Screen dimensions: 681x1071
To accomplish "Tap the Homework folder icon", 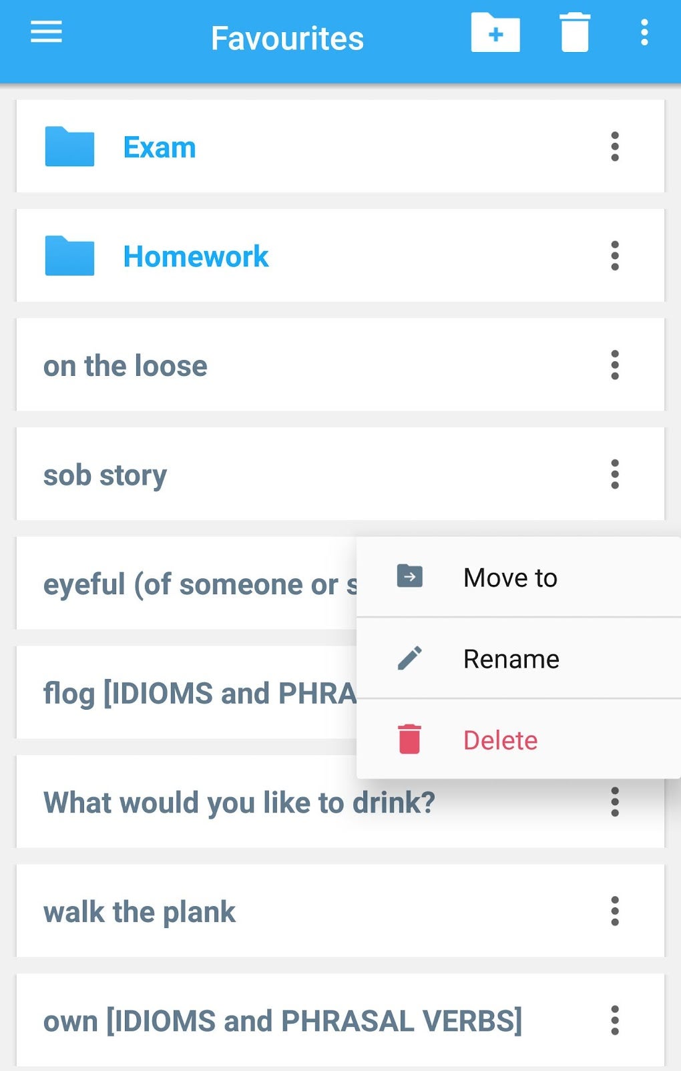I will pyautogui.click(x=69, y=256).
